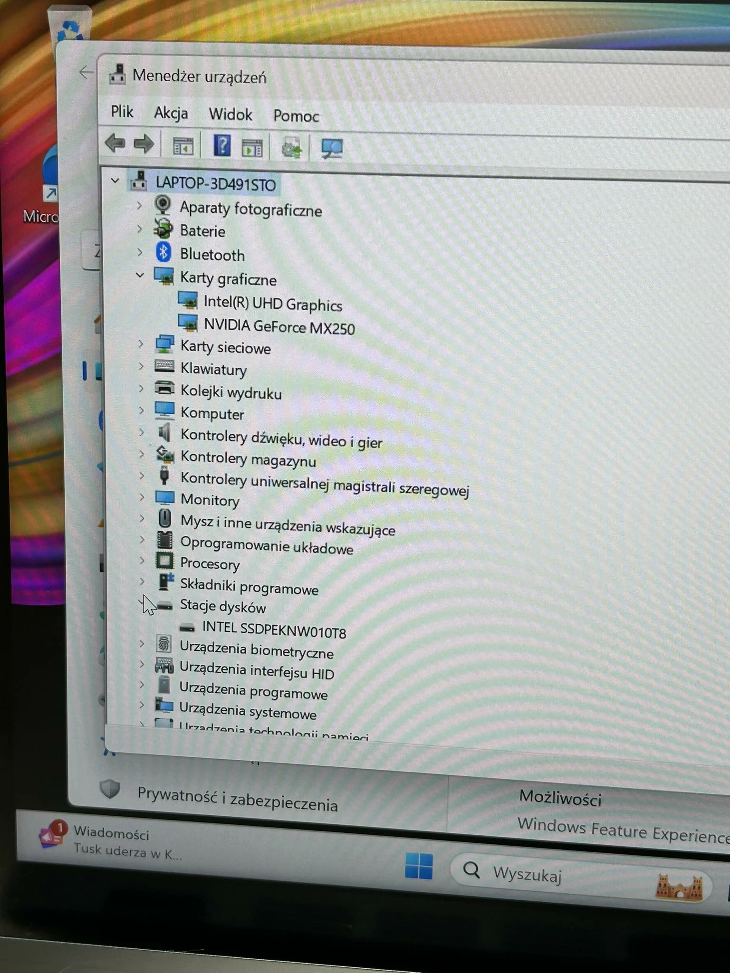Expand the Kolejki wydruku category

tap(141, 388)
